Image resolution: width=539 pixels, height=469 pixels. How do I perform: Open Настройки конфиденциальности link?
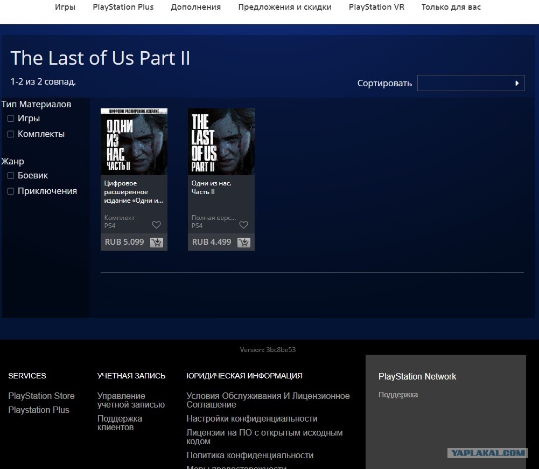pos(252,418)
